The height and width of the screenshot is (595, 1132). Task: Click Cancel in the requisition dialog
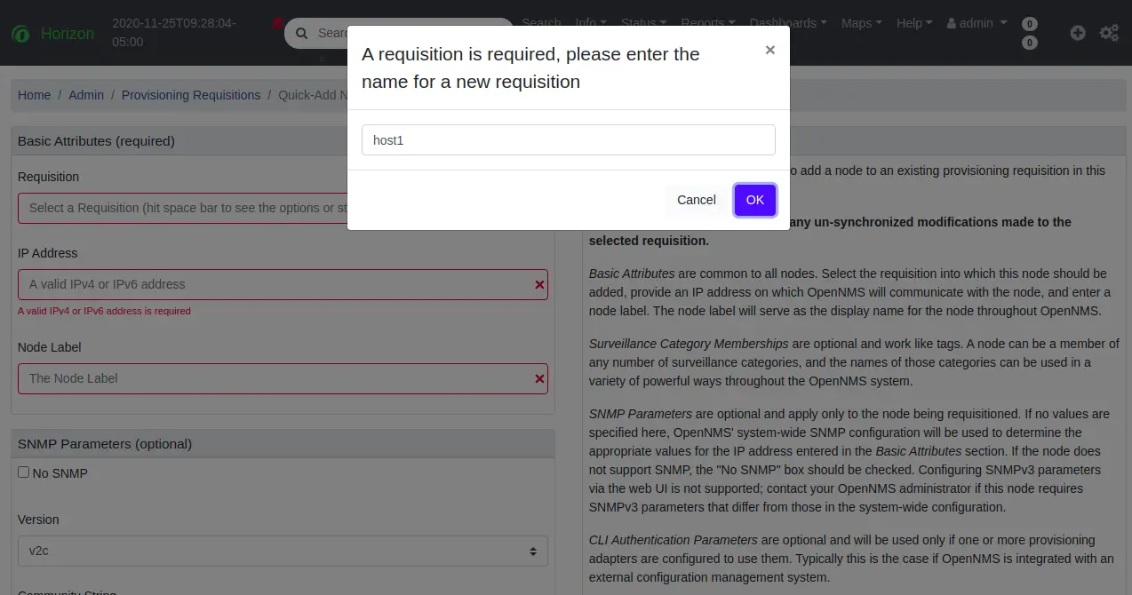(696, 200)
